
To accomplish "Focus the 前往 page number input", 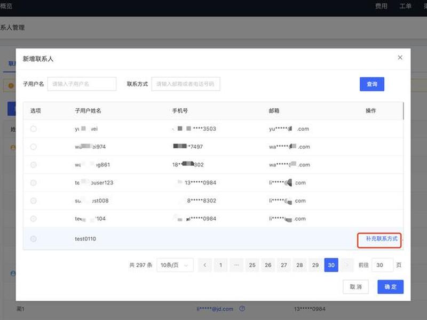I will click(382, 265).
